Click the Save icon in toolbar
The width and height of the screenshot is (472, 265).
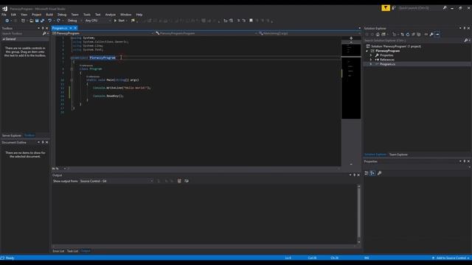37,21
